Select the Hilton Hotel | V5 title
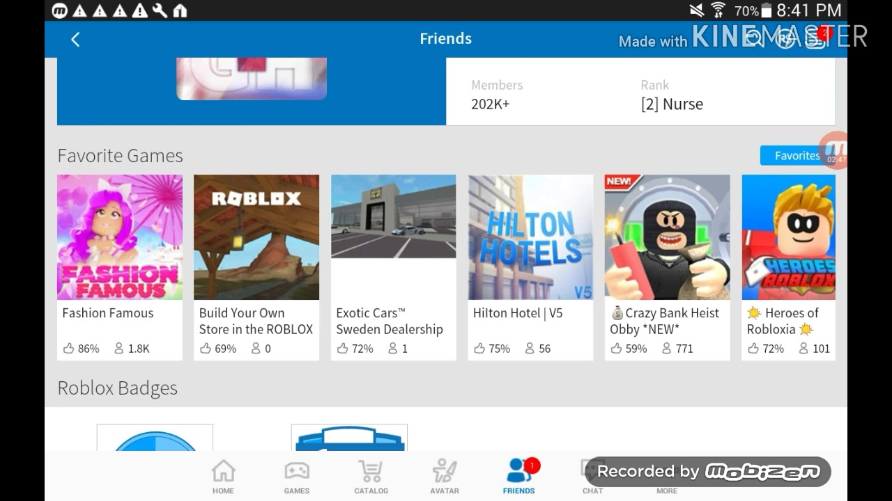The height and width of the screenshot is (501, 892). click(x=518, y=313)
